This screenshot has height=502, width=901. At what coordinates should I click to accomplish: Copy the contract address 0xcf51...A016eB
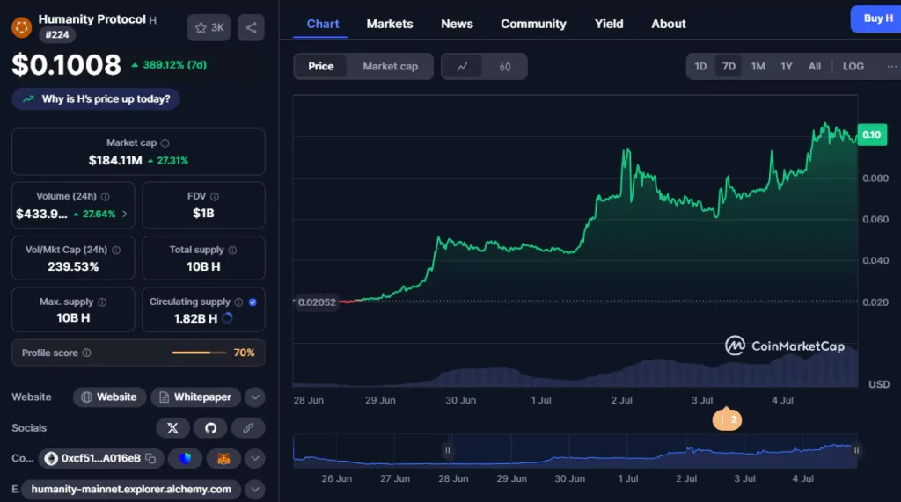click(150, 458)
